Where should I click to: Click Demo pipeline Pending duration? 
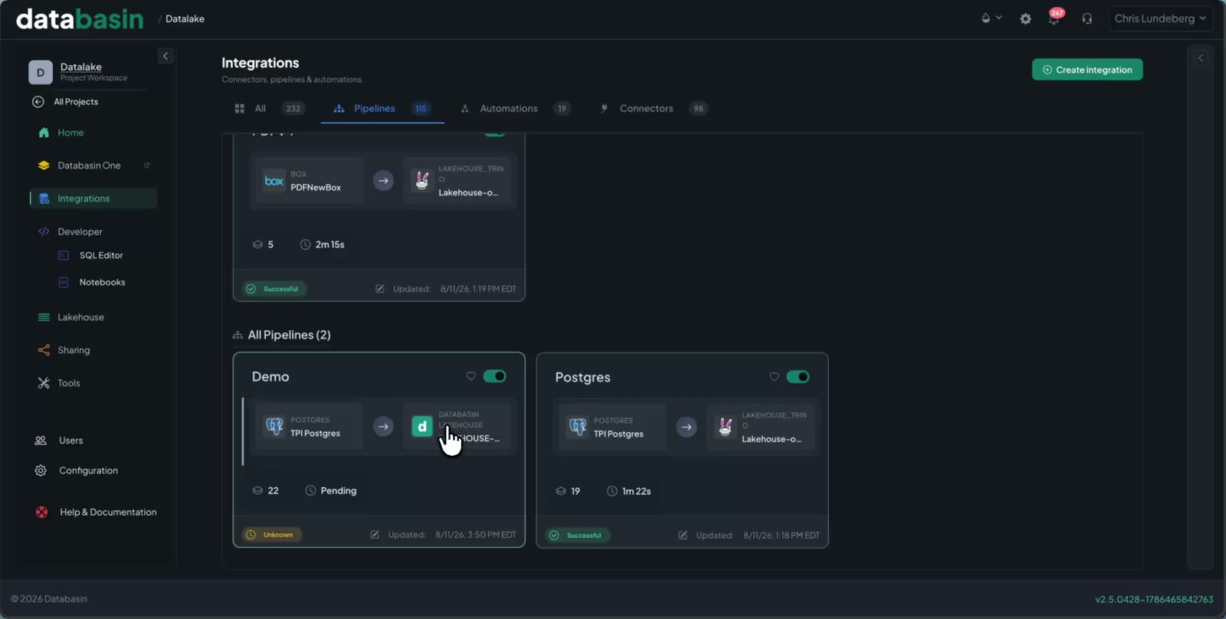point(331,491)
